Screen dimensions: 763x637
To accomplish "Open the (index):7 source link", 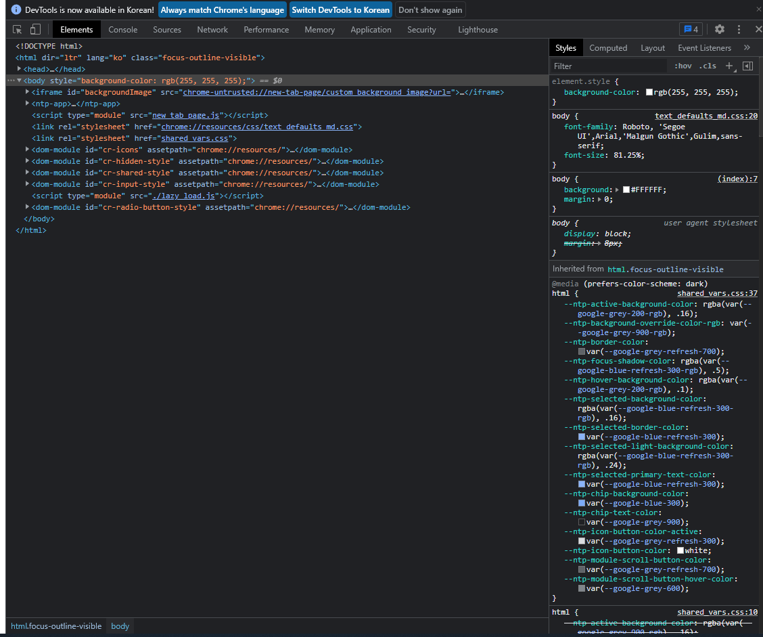I will tap(737, 179).
